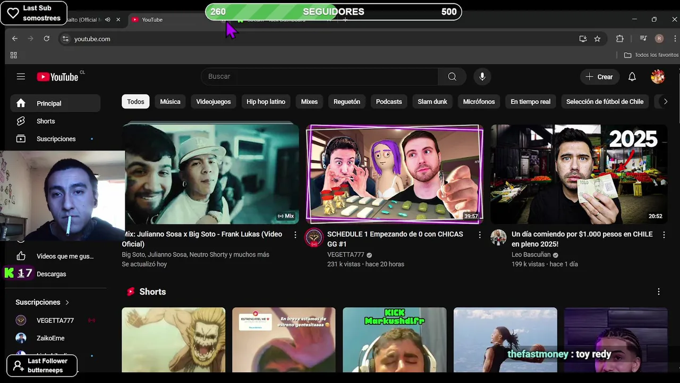Screen dimensions: 680x383
Task: Click the search magnifier button
Action: pyautogui.click(x=452, y=77)
